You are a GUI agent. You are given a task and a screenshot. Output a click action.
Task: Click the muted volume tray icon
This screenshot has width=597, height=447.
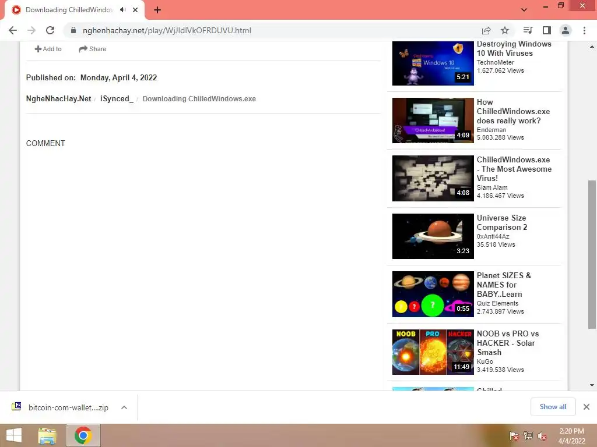542,435
